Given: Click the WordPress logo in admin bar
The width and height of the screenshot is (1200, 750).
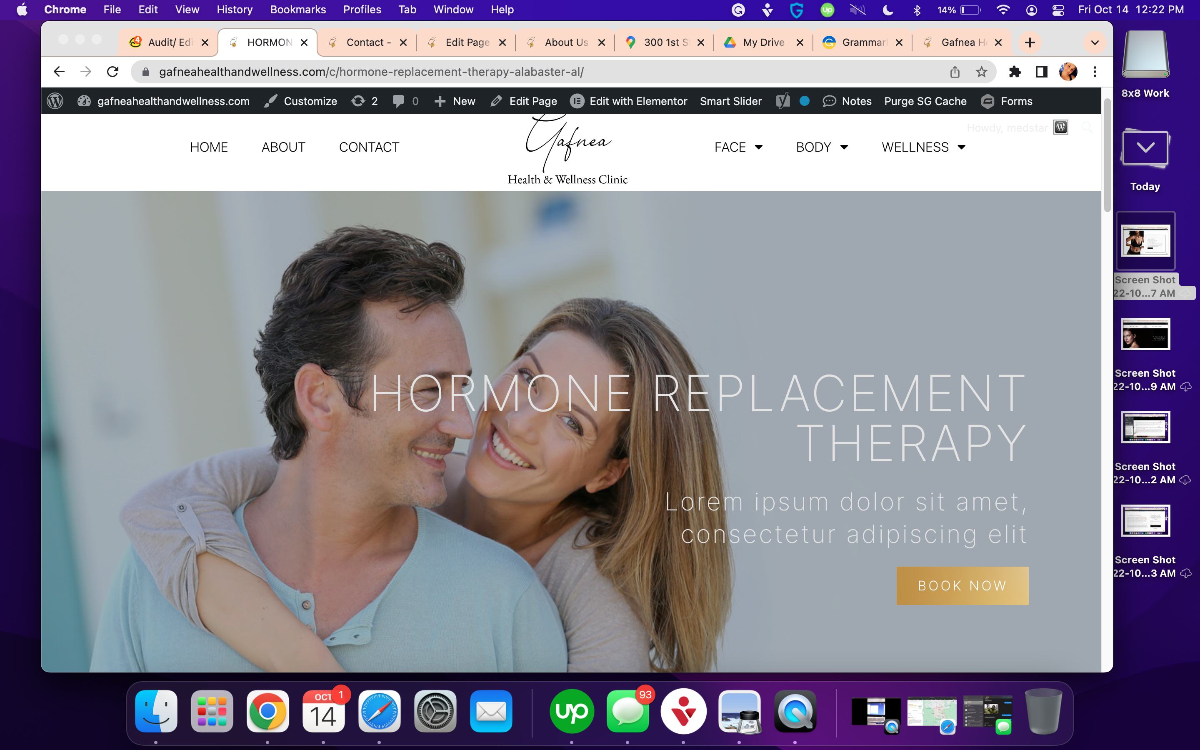Looking at the screenshot, I should (x=55, y=101).
